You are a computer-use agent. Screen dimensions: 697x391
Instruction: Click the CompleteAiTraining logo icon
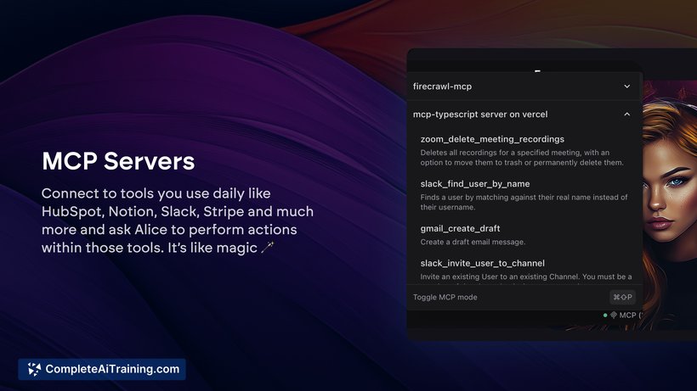pyautogui.click(x=34, y=369)
